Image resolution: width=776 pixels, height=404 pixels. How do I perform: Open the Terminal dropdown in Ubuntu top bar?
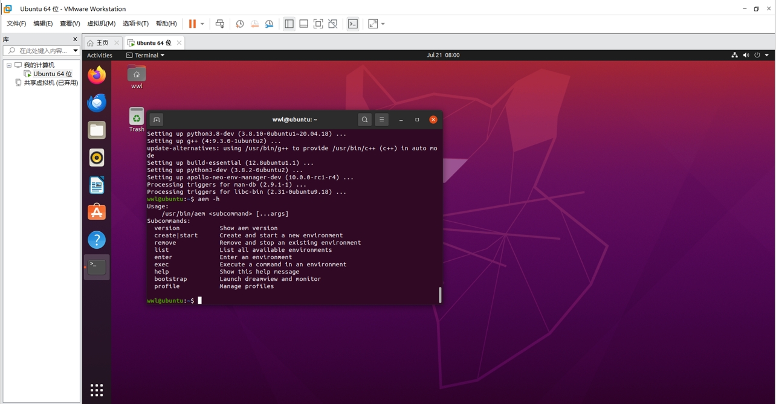click(144, 55)
